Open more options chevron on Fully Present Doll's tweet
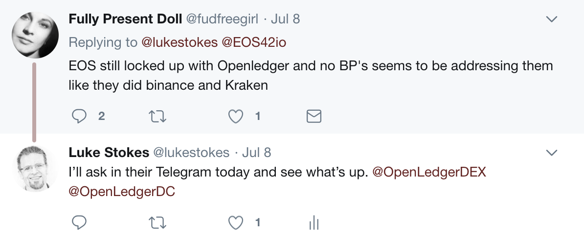Viewport: 584px width, 237px height. coord(551,20)
